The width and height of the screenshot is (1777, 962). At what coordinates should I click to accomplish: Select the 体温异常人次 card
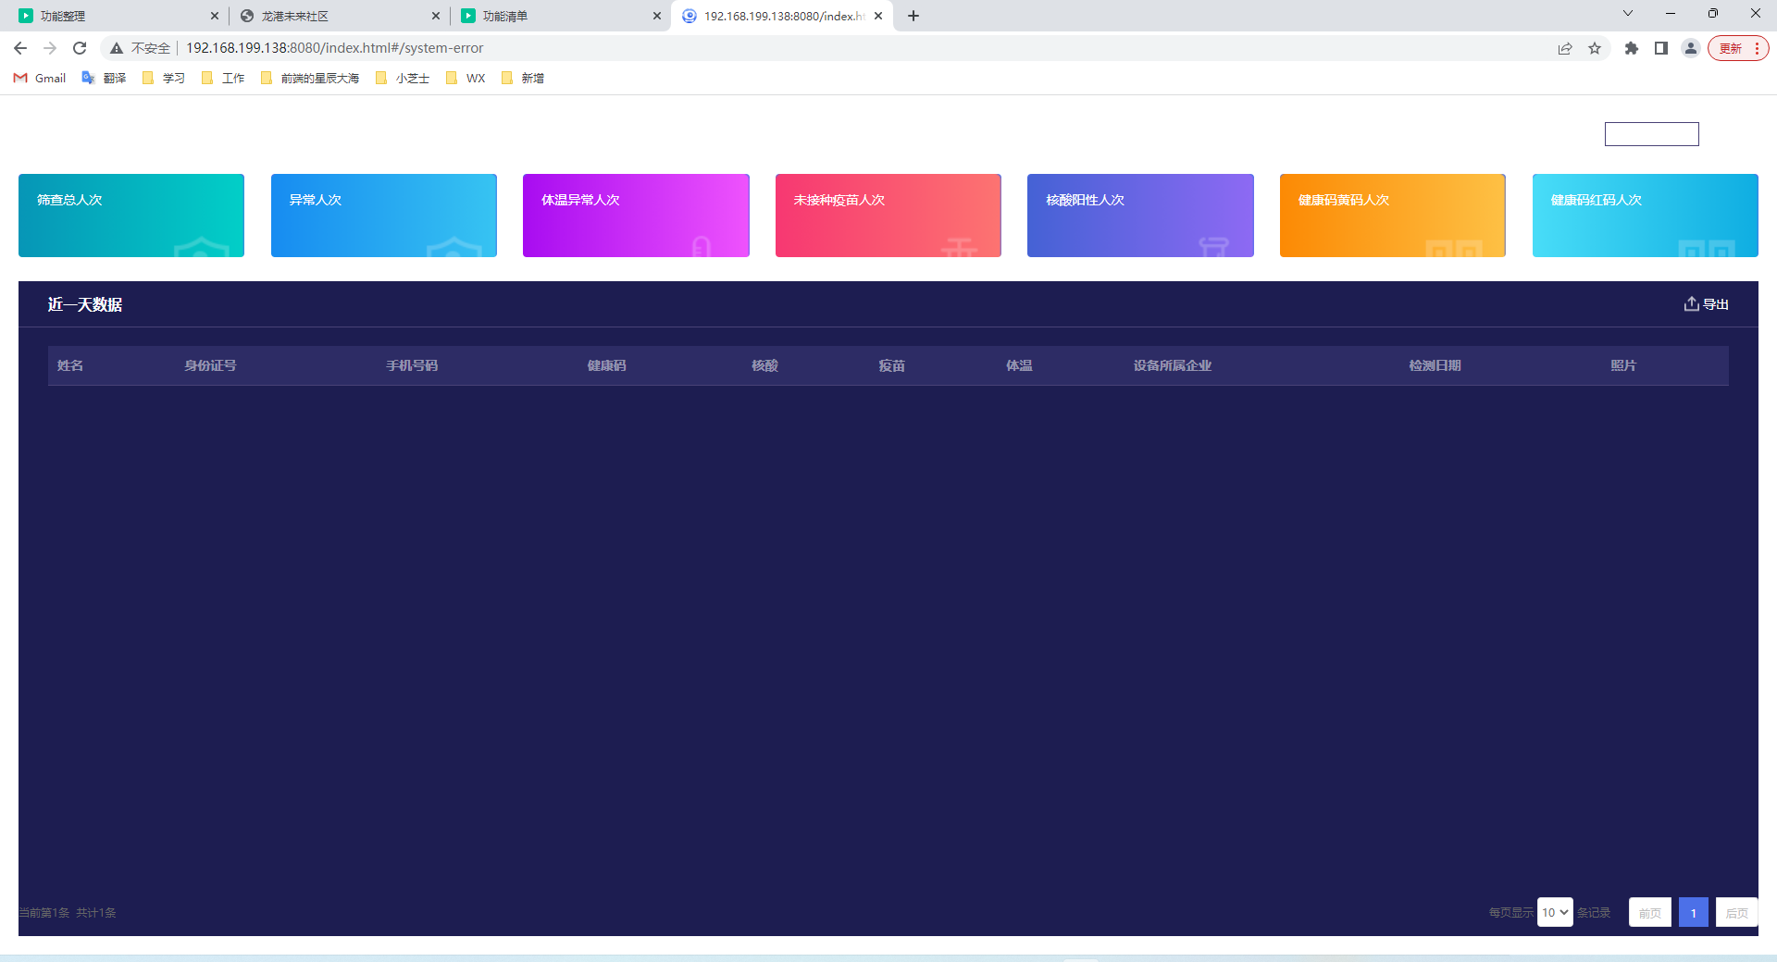[x=636, y=216]
